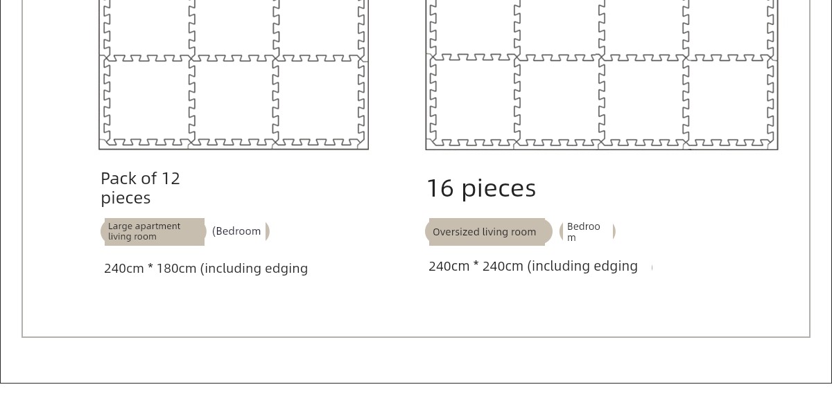Click bottom-left tile of the 12-piece mat diagram
Image resolution: width=832 pixels, height=414 pixels.
pos(146,99)
